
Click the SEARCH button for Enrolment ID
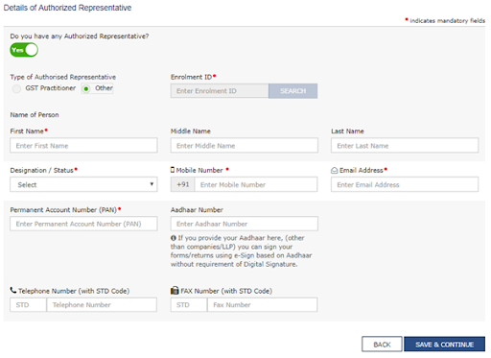pyautogui.click(x=293, y=91)
